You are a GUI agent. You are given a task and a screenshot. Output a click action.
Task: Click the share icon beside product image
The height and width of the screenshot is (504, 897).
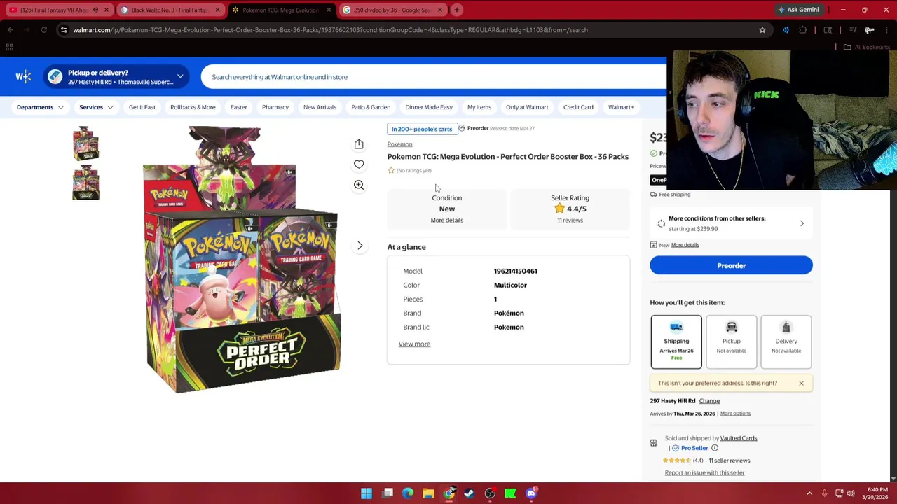point(359,144)
